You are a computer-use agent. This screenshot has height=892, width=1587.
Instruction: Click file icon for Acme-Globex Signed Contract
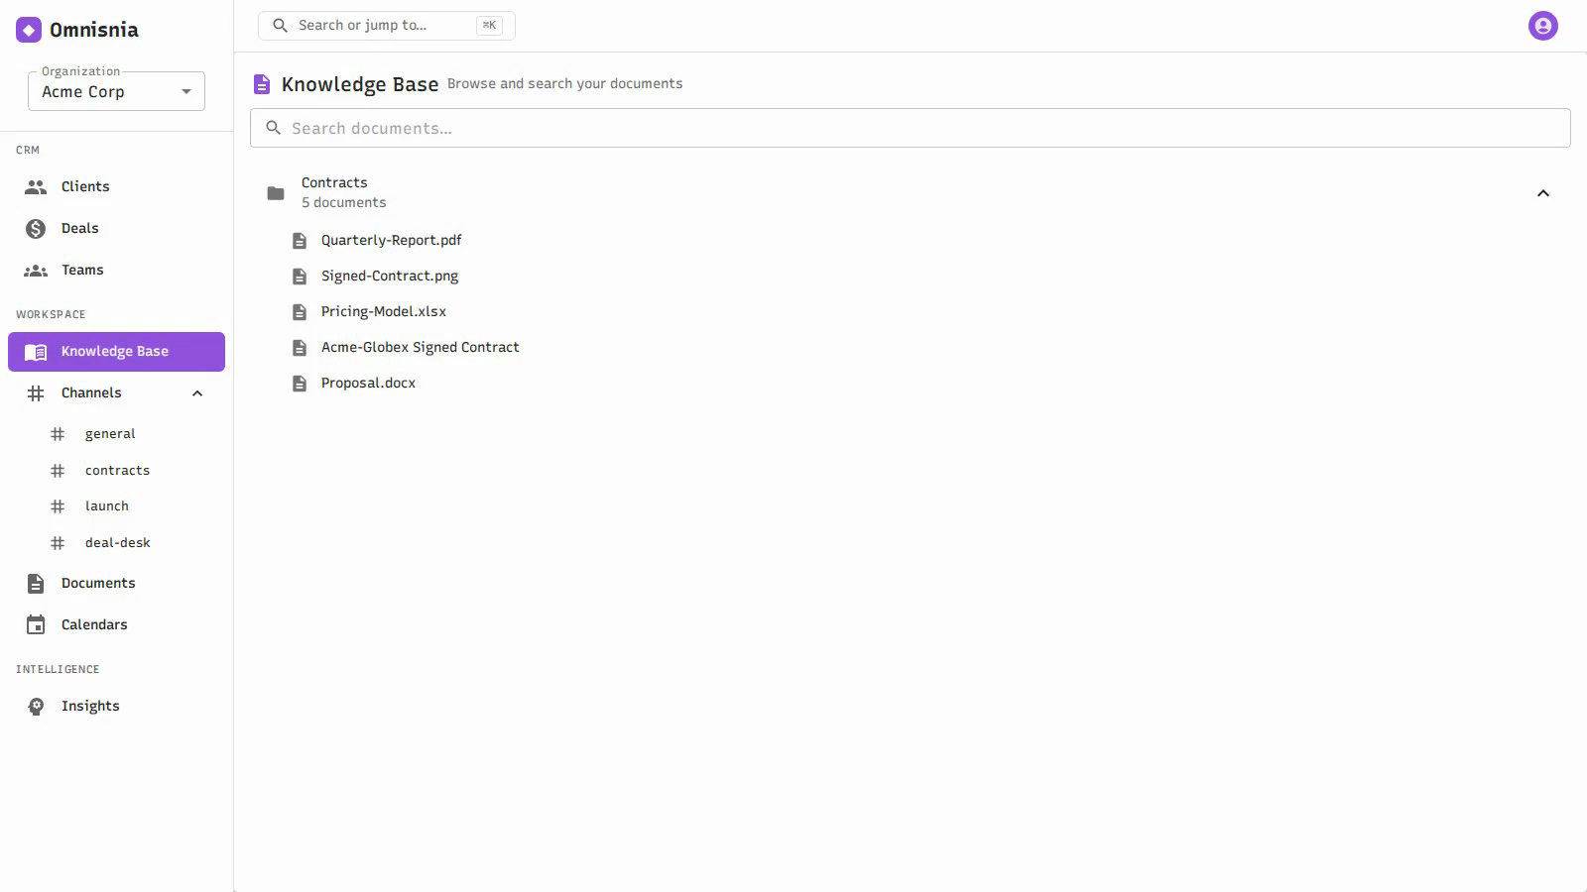tap(300, 348)
